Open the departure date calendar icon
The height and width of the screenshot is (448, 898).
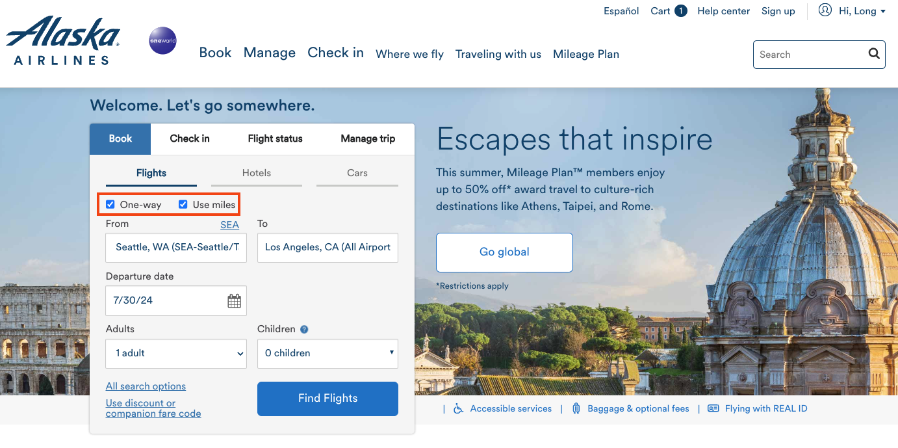click(235, 300)
